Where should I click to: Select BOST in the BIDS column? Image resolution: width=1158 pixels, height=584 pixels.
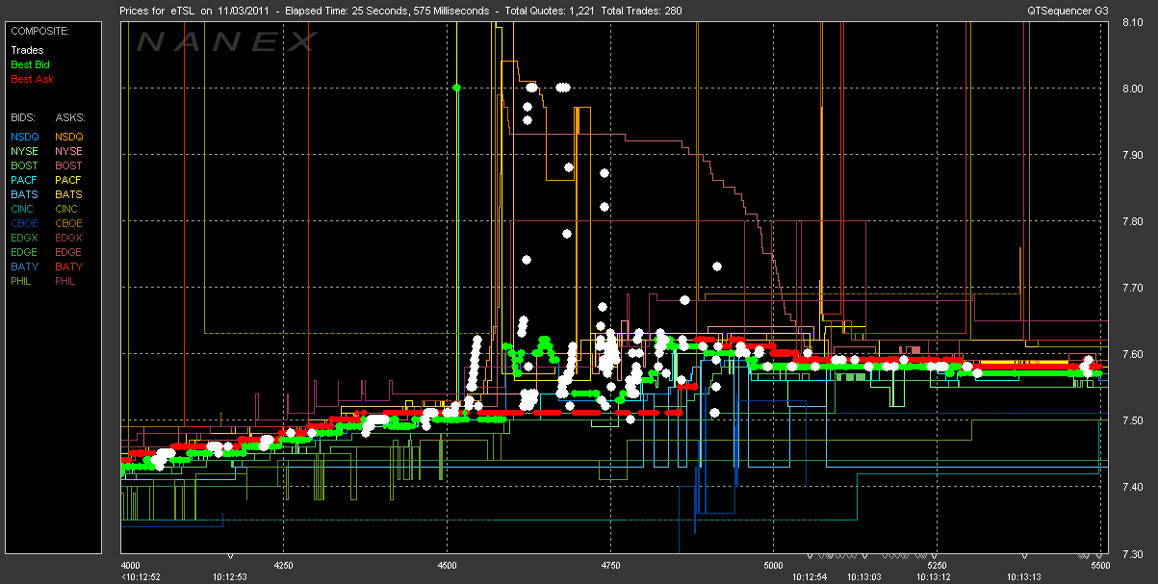pyautogui.click(x=24, y=165)
